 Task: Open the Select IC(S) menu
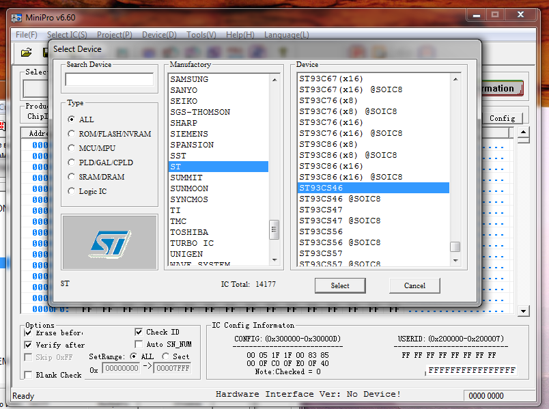[x=67, y=35]
